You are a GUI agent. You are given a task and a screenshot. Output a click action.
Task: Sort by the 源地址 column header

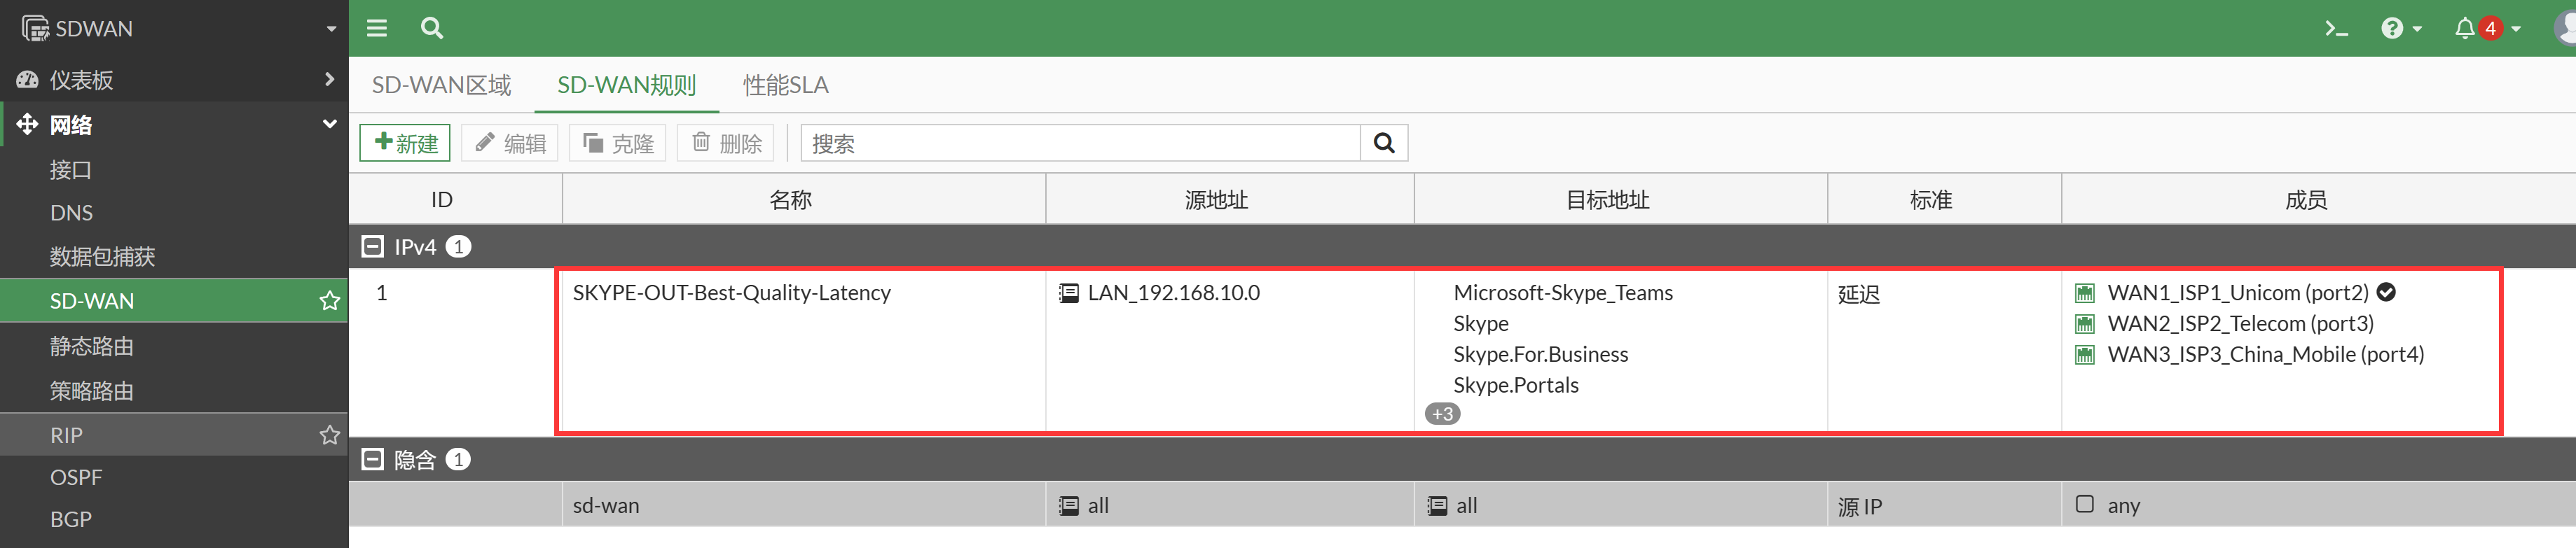pos(1230,199)
